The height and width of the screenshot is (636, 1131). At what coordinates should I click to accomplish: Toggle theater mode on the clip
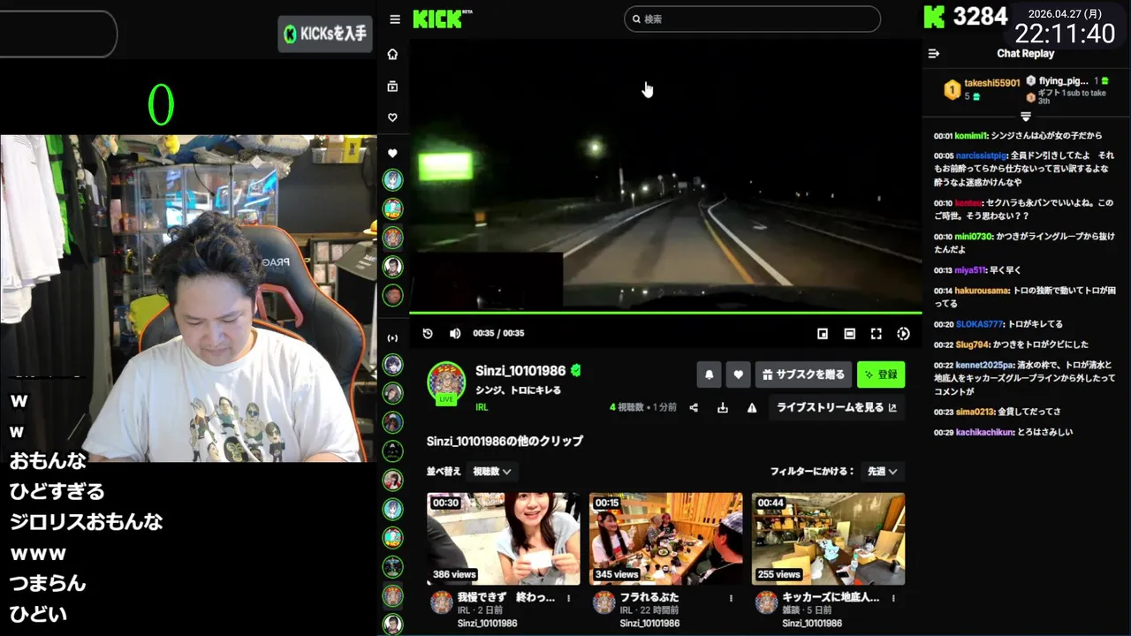pos(849,334)
